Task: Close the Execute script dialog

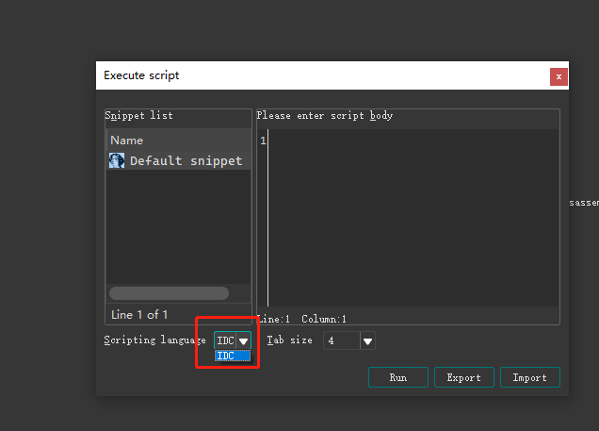Action: click(x=559, y=76)
